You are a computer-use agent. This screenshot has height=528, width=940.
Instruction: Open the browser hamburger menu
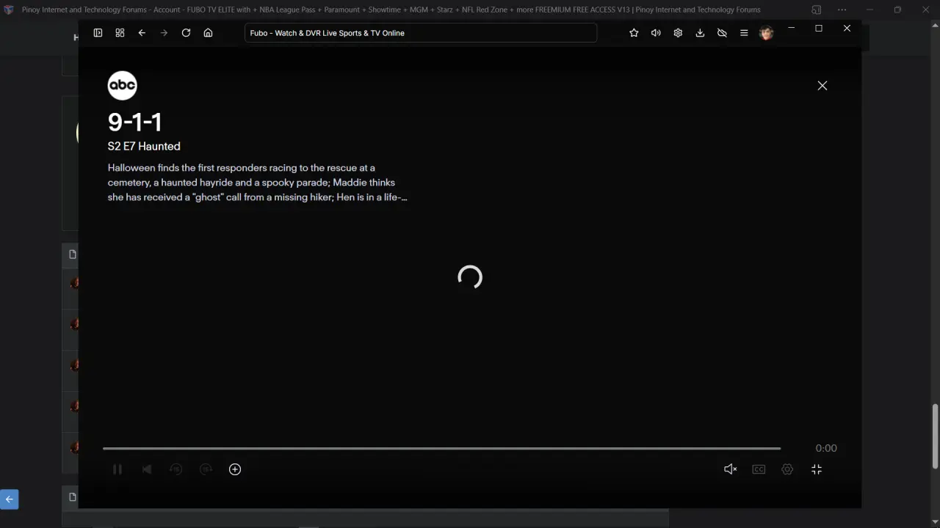(744, 33)
